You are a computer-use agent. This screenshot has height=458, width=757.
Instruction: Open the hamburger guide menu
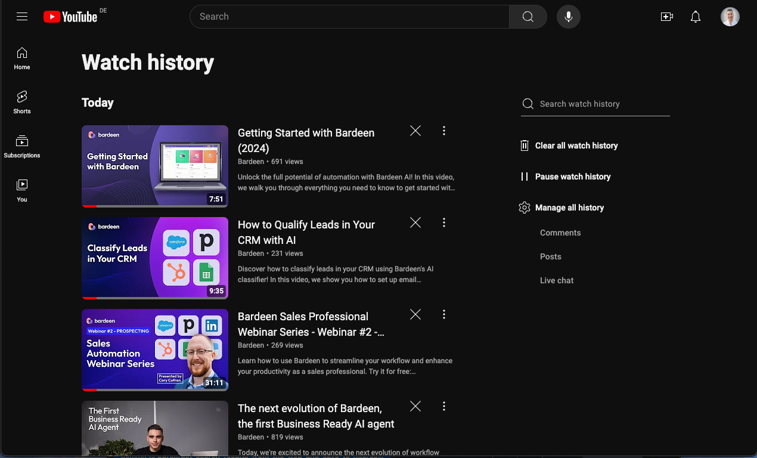[x=22, y=17]
